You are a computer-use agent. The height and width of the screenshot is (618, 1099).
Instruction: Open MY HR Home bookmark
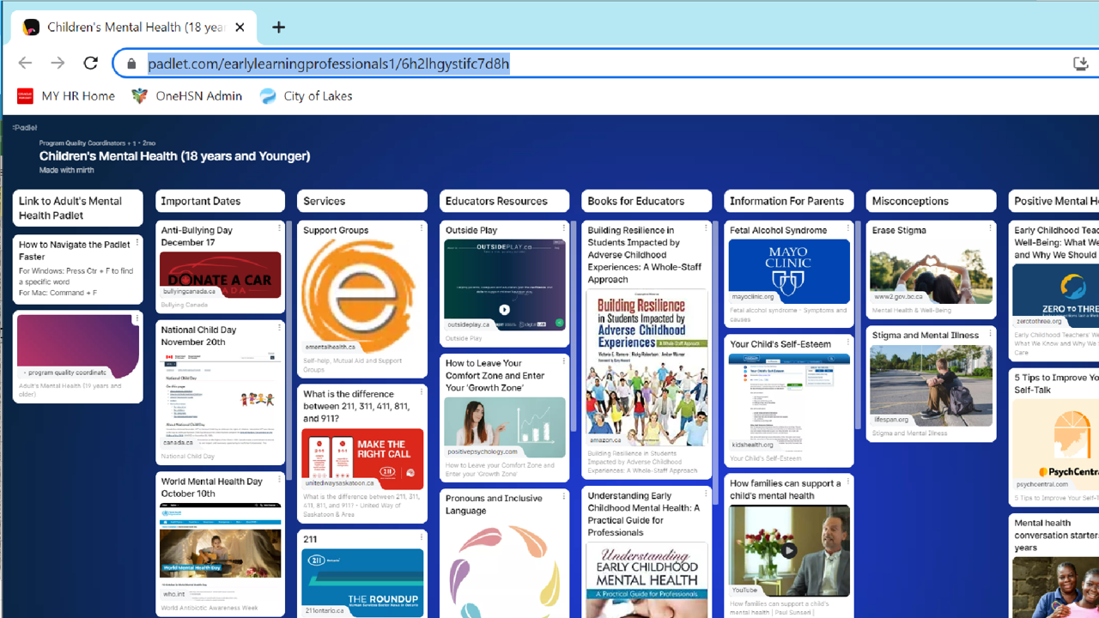point(66,96)
